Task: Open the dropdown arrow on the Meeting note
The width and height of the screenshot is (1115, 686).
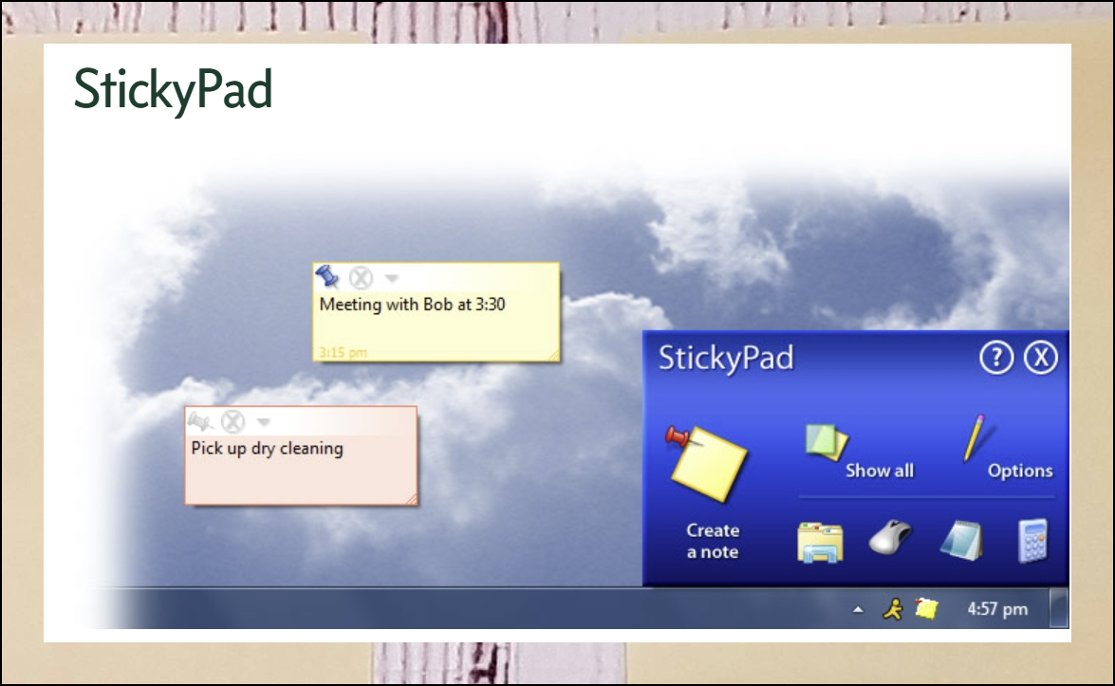Action: [392, 278]
